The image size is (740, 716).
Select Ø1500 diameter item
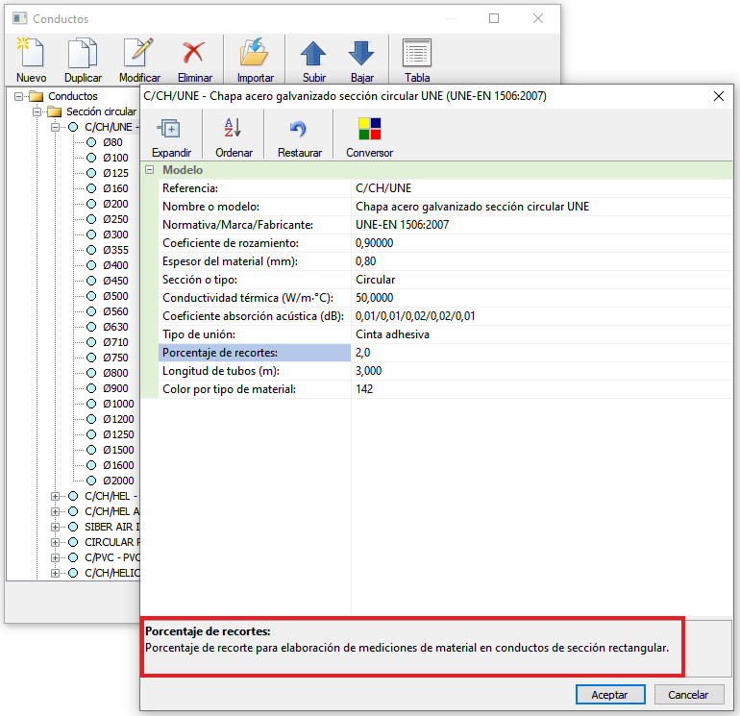click(x=118, y=450)
